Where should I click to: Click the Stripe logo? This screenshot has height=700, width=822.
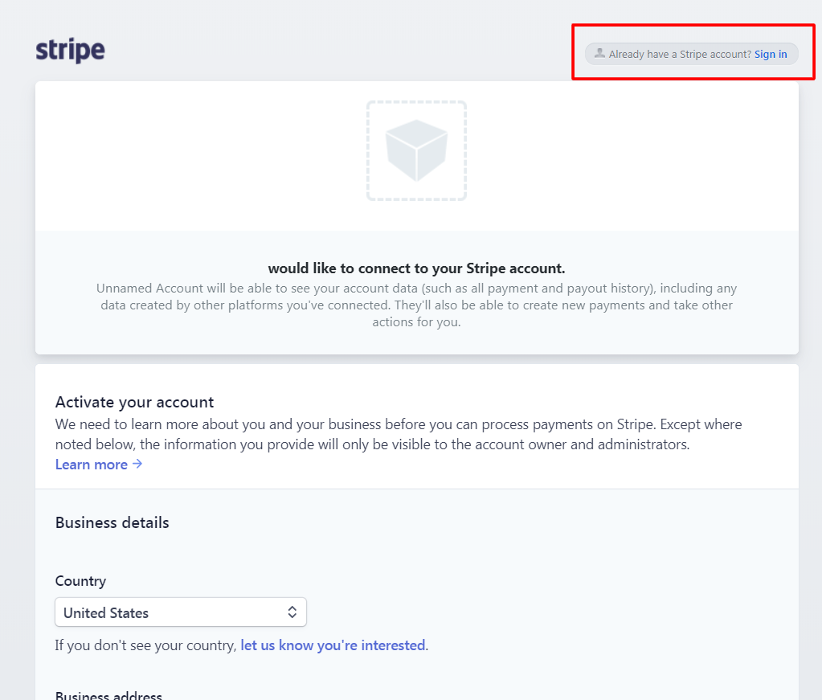point(70,51)
